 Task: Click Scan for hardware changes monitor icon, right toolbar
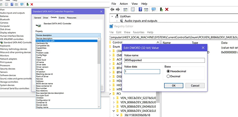(154, 10)
